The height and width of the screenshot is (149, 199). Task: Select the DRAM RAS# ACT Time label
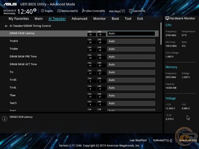point(23,64)
